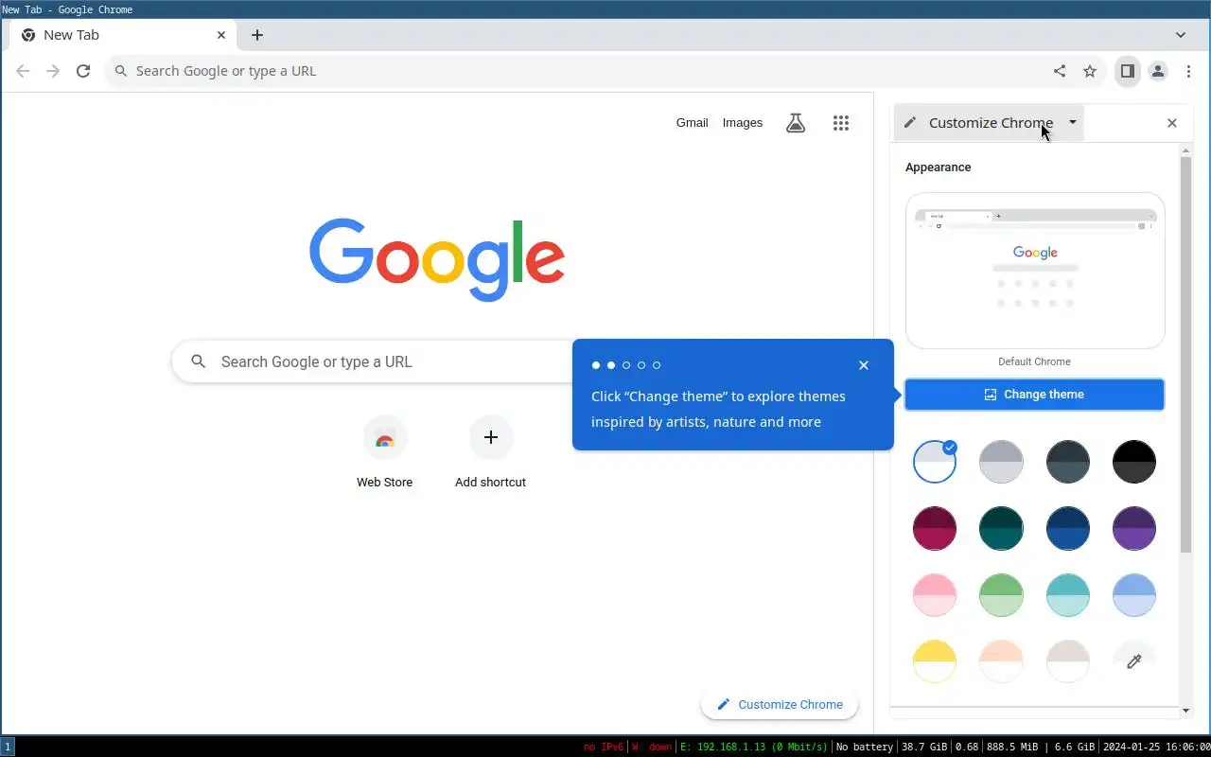The height and width of the screenshot is (757, 1211).
Task: Open a new tab with the plus button
Action: point(257,35)
